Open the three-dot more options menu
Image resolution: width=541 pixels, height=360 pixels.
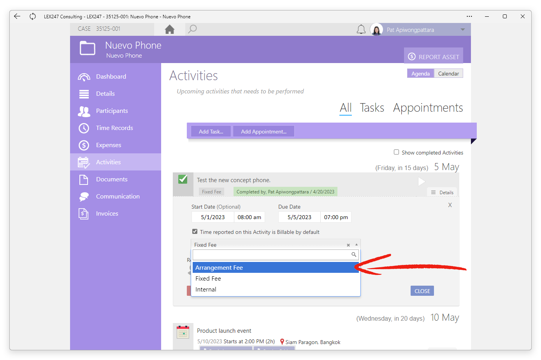pyautogui.click(x=469, y=16)
